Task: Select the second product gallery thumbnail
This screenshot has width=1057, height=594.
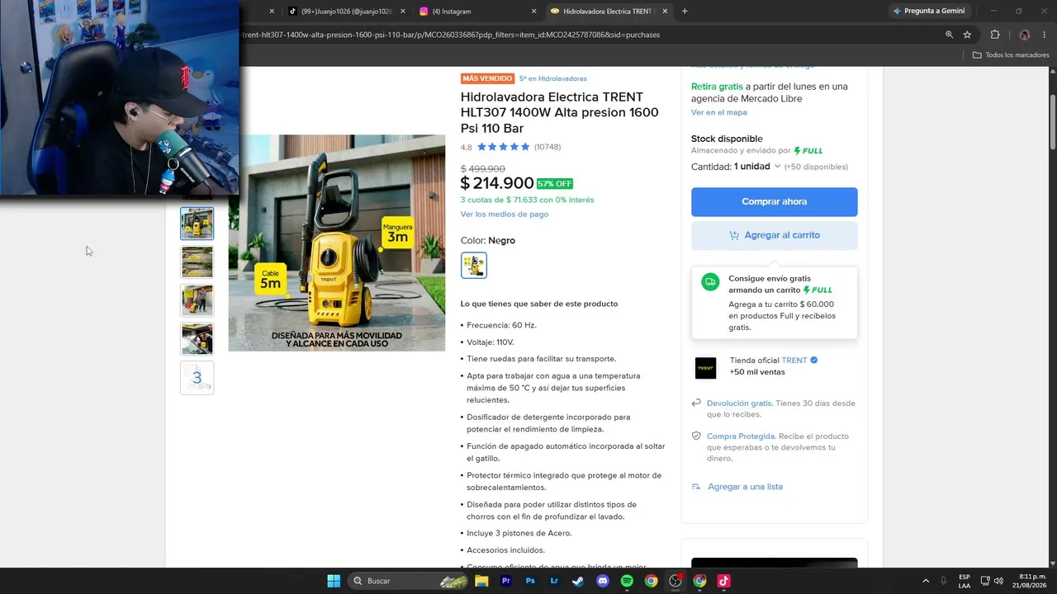Action: point(197,262)
